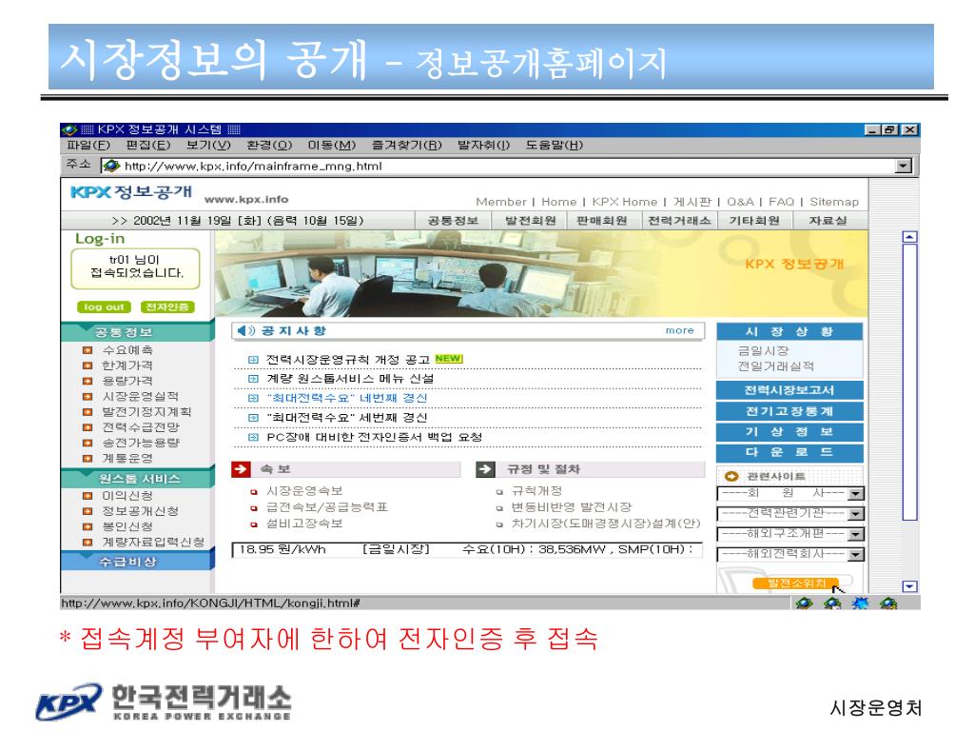
Task: Click the icon beside 발전기정지계획
Action: (x=88, y=412)
